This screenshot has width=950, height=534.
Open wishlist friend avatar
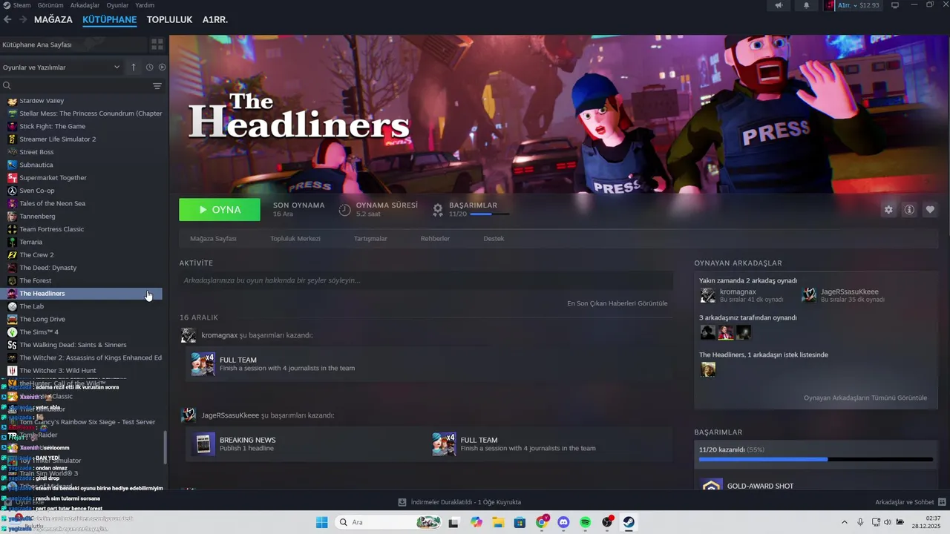tap(708, 369)
